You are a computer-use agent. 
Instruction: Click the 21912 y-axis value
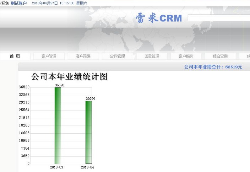coord(24,118)
